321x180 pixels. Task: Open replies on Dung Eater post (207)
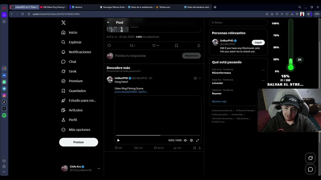click(x=118, y=148)
